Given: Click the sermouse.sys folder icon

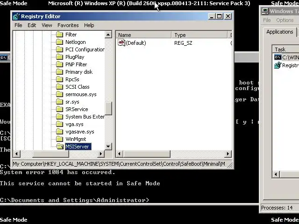Looking at the screenshot, I should (60, 94).
